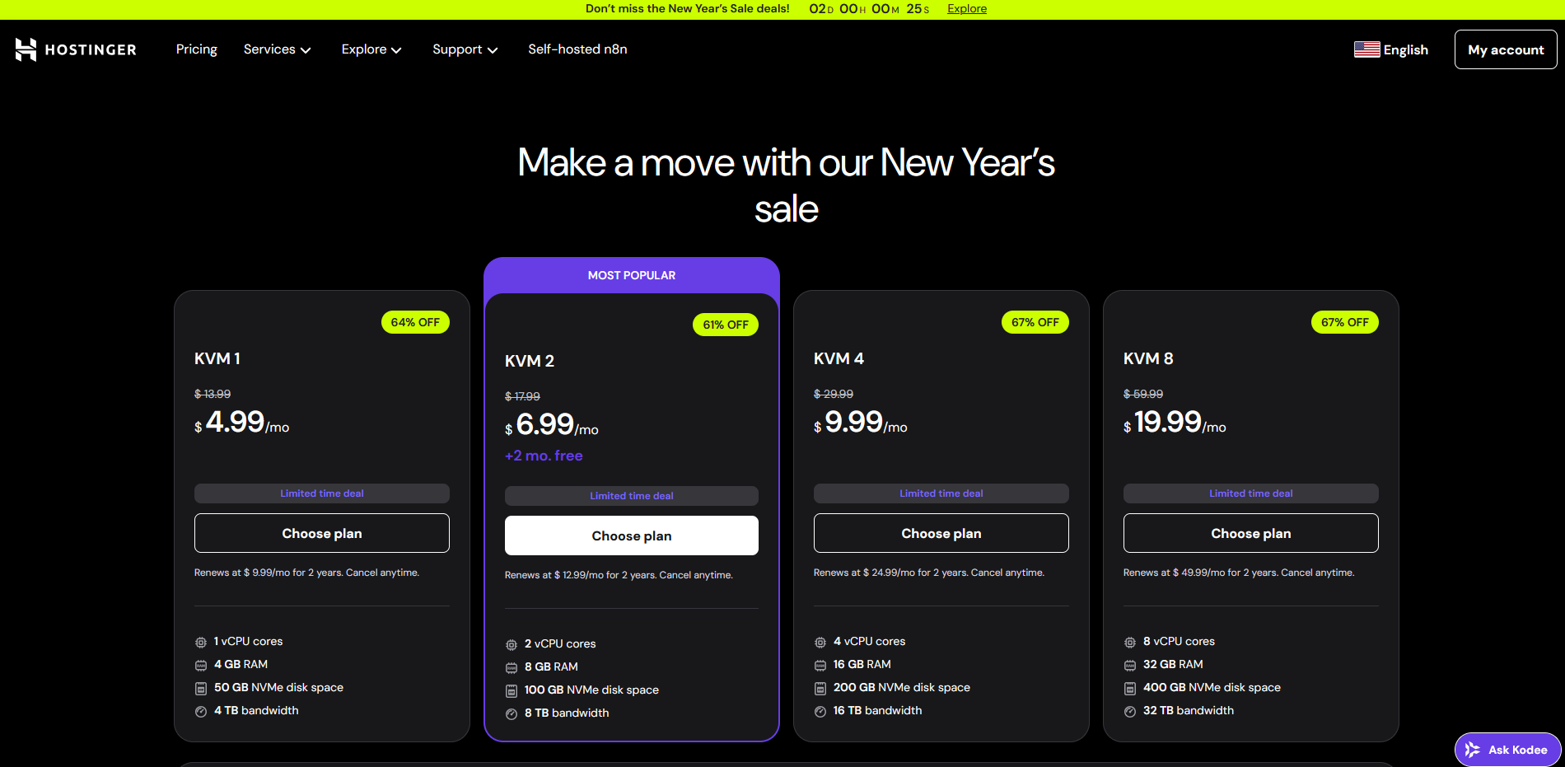Click the KVM 2 plan title
The height and width of the screenshot is (767, 1565).
pyautogui.click(x=530, y=361)
